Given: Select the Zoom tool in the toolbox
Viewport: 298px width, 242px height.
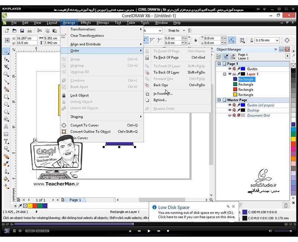Looking at the screenshot, I should pos(6,74).
